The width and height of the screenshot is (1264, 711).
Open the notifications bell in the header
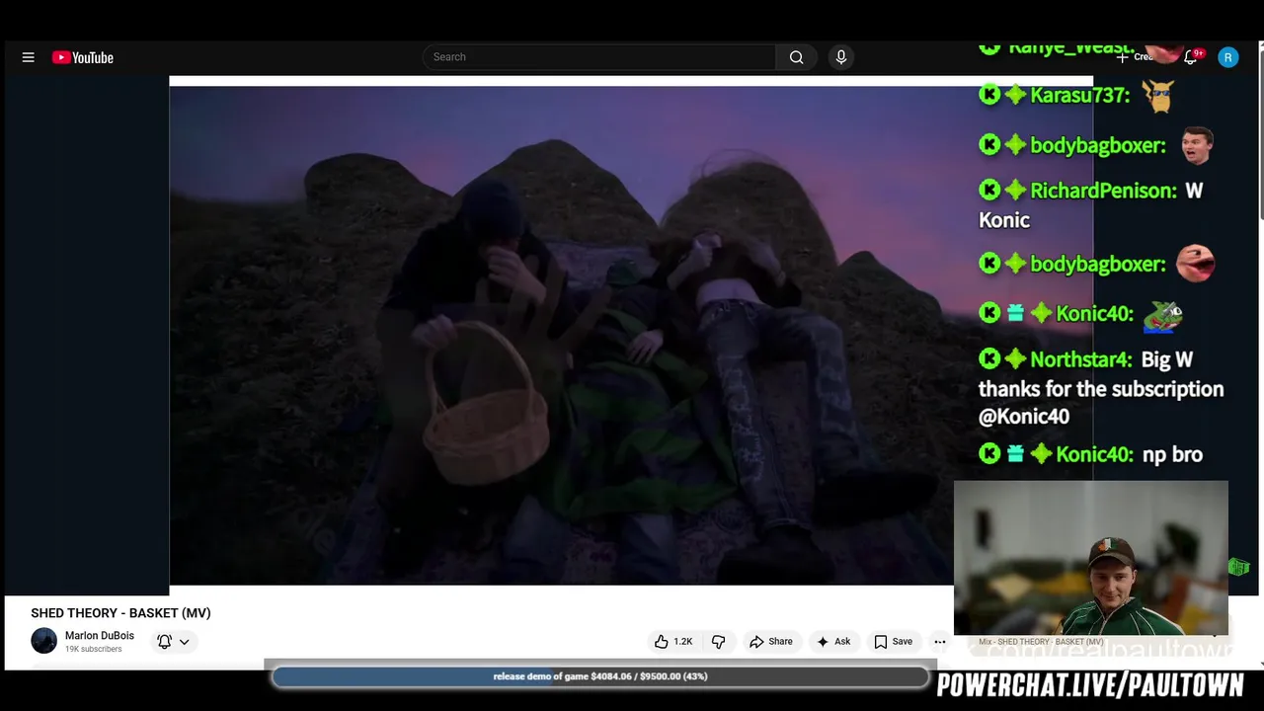point(1191,57)
